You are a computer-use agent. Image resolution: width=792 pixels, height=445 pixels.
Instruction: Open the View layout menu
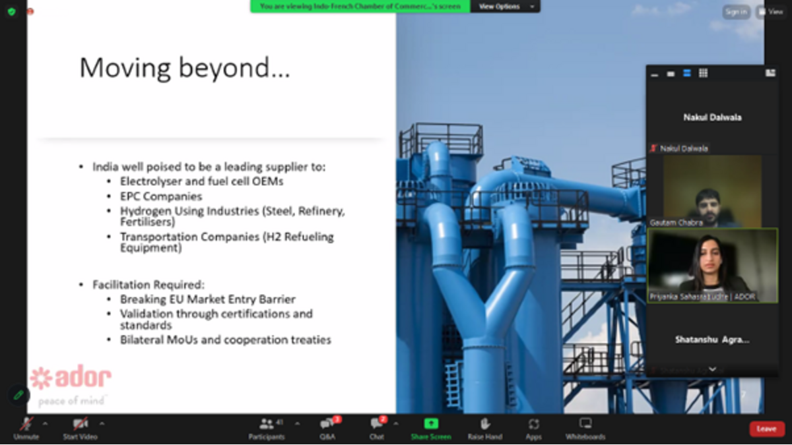click(x=771, y=12)
